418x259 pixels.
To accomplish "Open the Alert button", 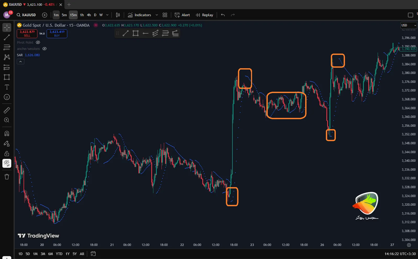I will tap(182, 15).
